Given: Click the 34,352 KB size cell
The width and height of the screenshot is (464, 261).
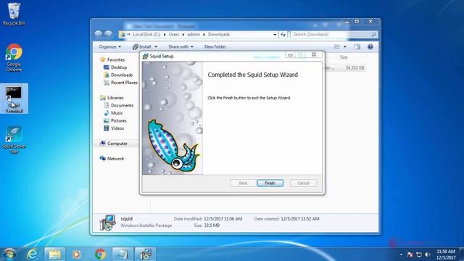Looking at the screenshot, I should click(x=355, y=68).
